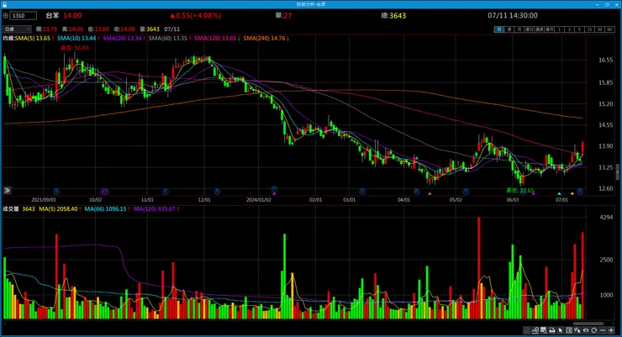Open the data table lookup icon
This screenshot has width=622, height=337.
tap(544, 330)
